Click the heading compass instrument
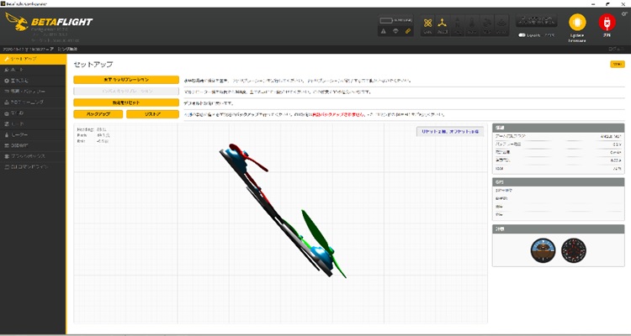 574,250
